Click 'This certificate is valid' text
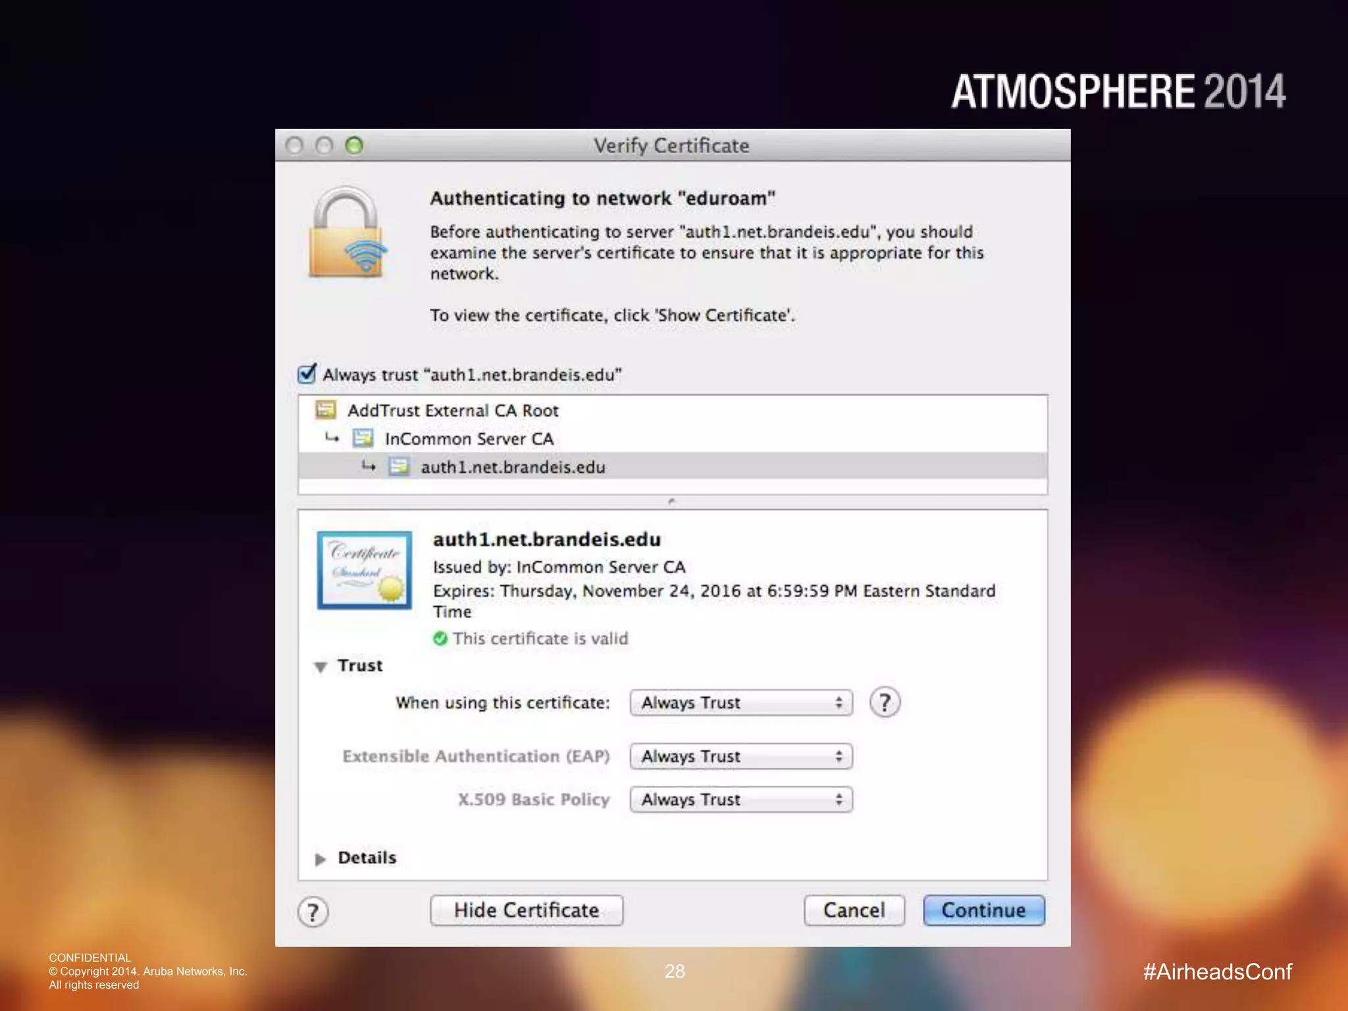 [x=540, y=638]
